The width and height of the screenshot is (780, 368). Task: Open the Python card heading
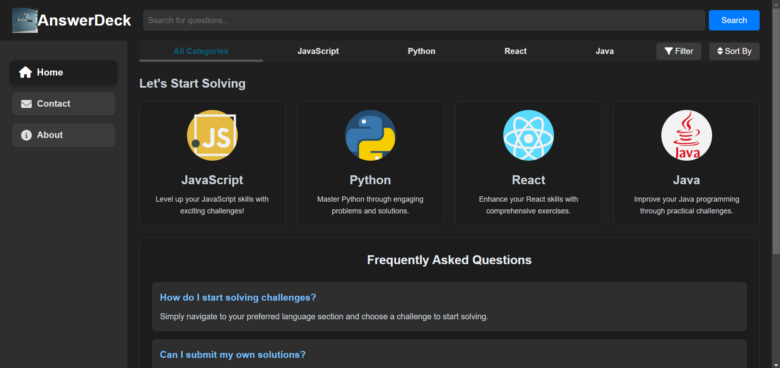click(x=370, y=180)
